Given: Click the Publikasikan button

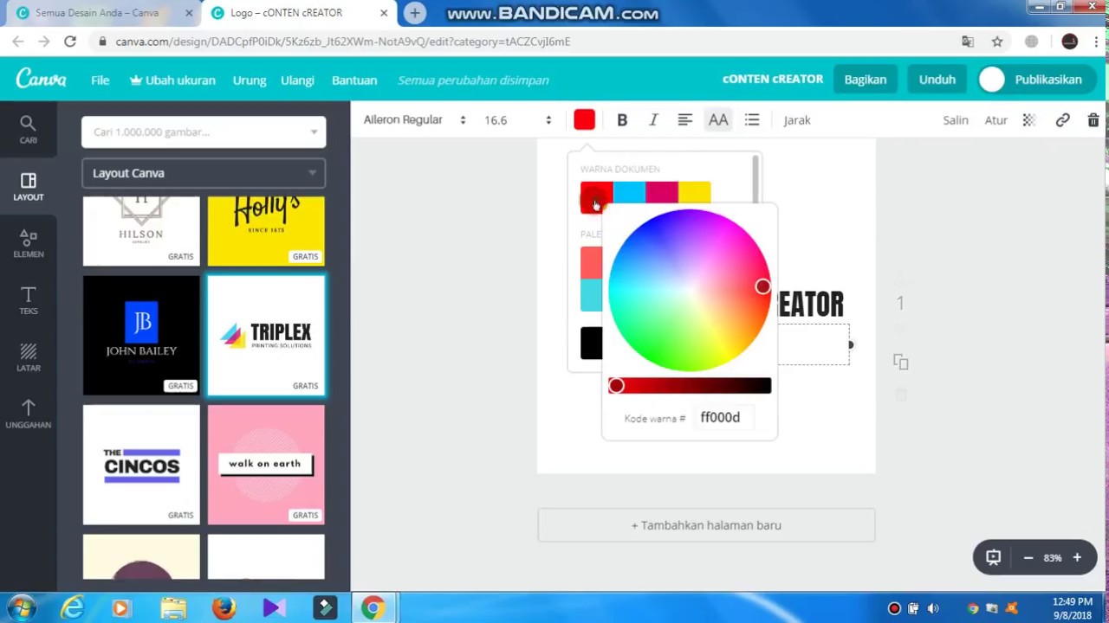Looking at the screenshot, I should [1036, 80].
